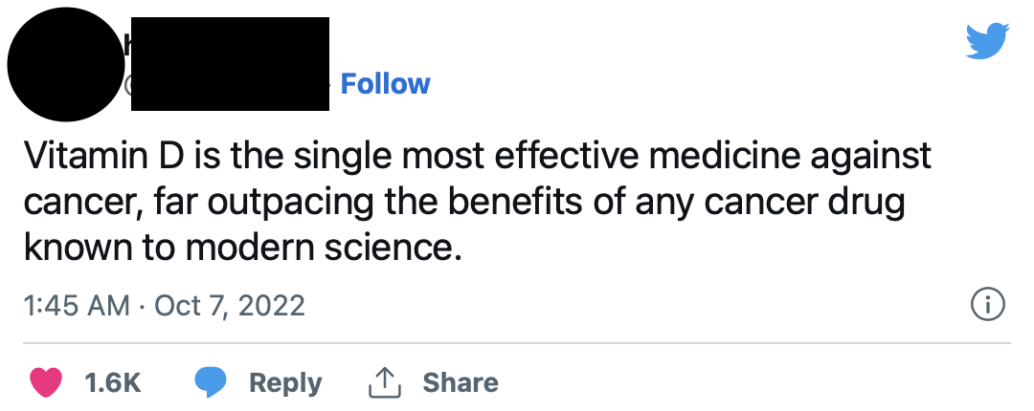Click the redacted author handle beside Follow
Image resolution: width=1034 pixels, height=411 pixels.
(x=230, y=88)
